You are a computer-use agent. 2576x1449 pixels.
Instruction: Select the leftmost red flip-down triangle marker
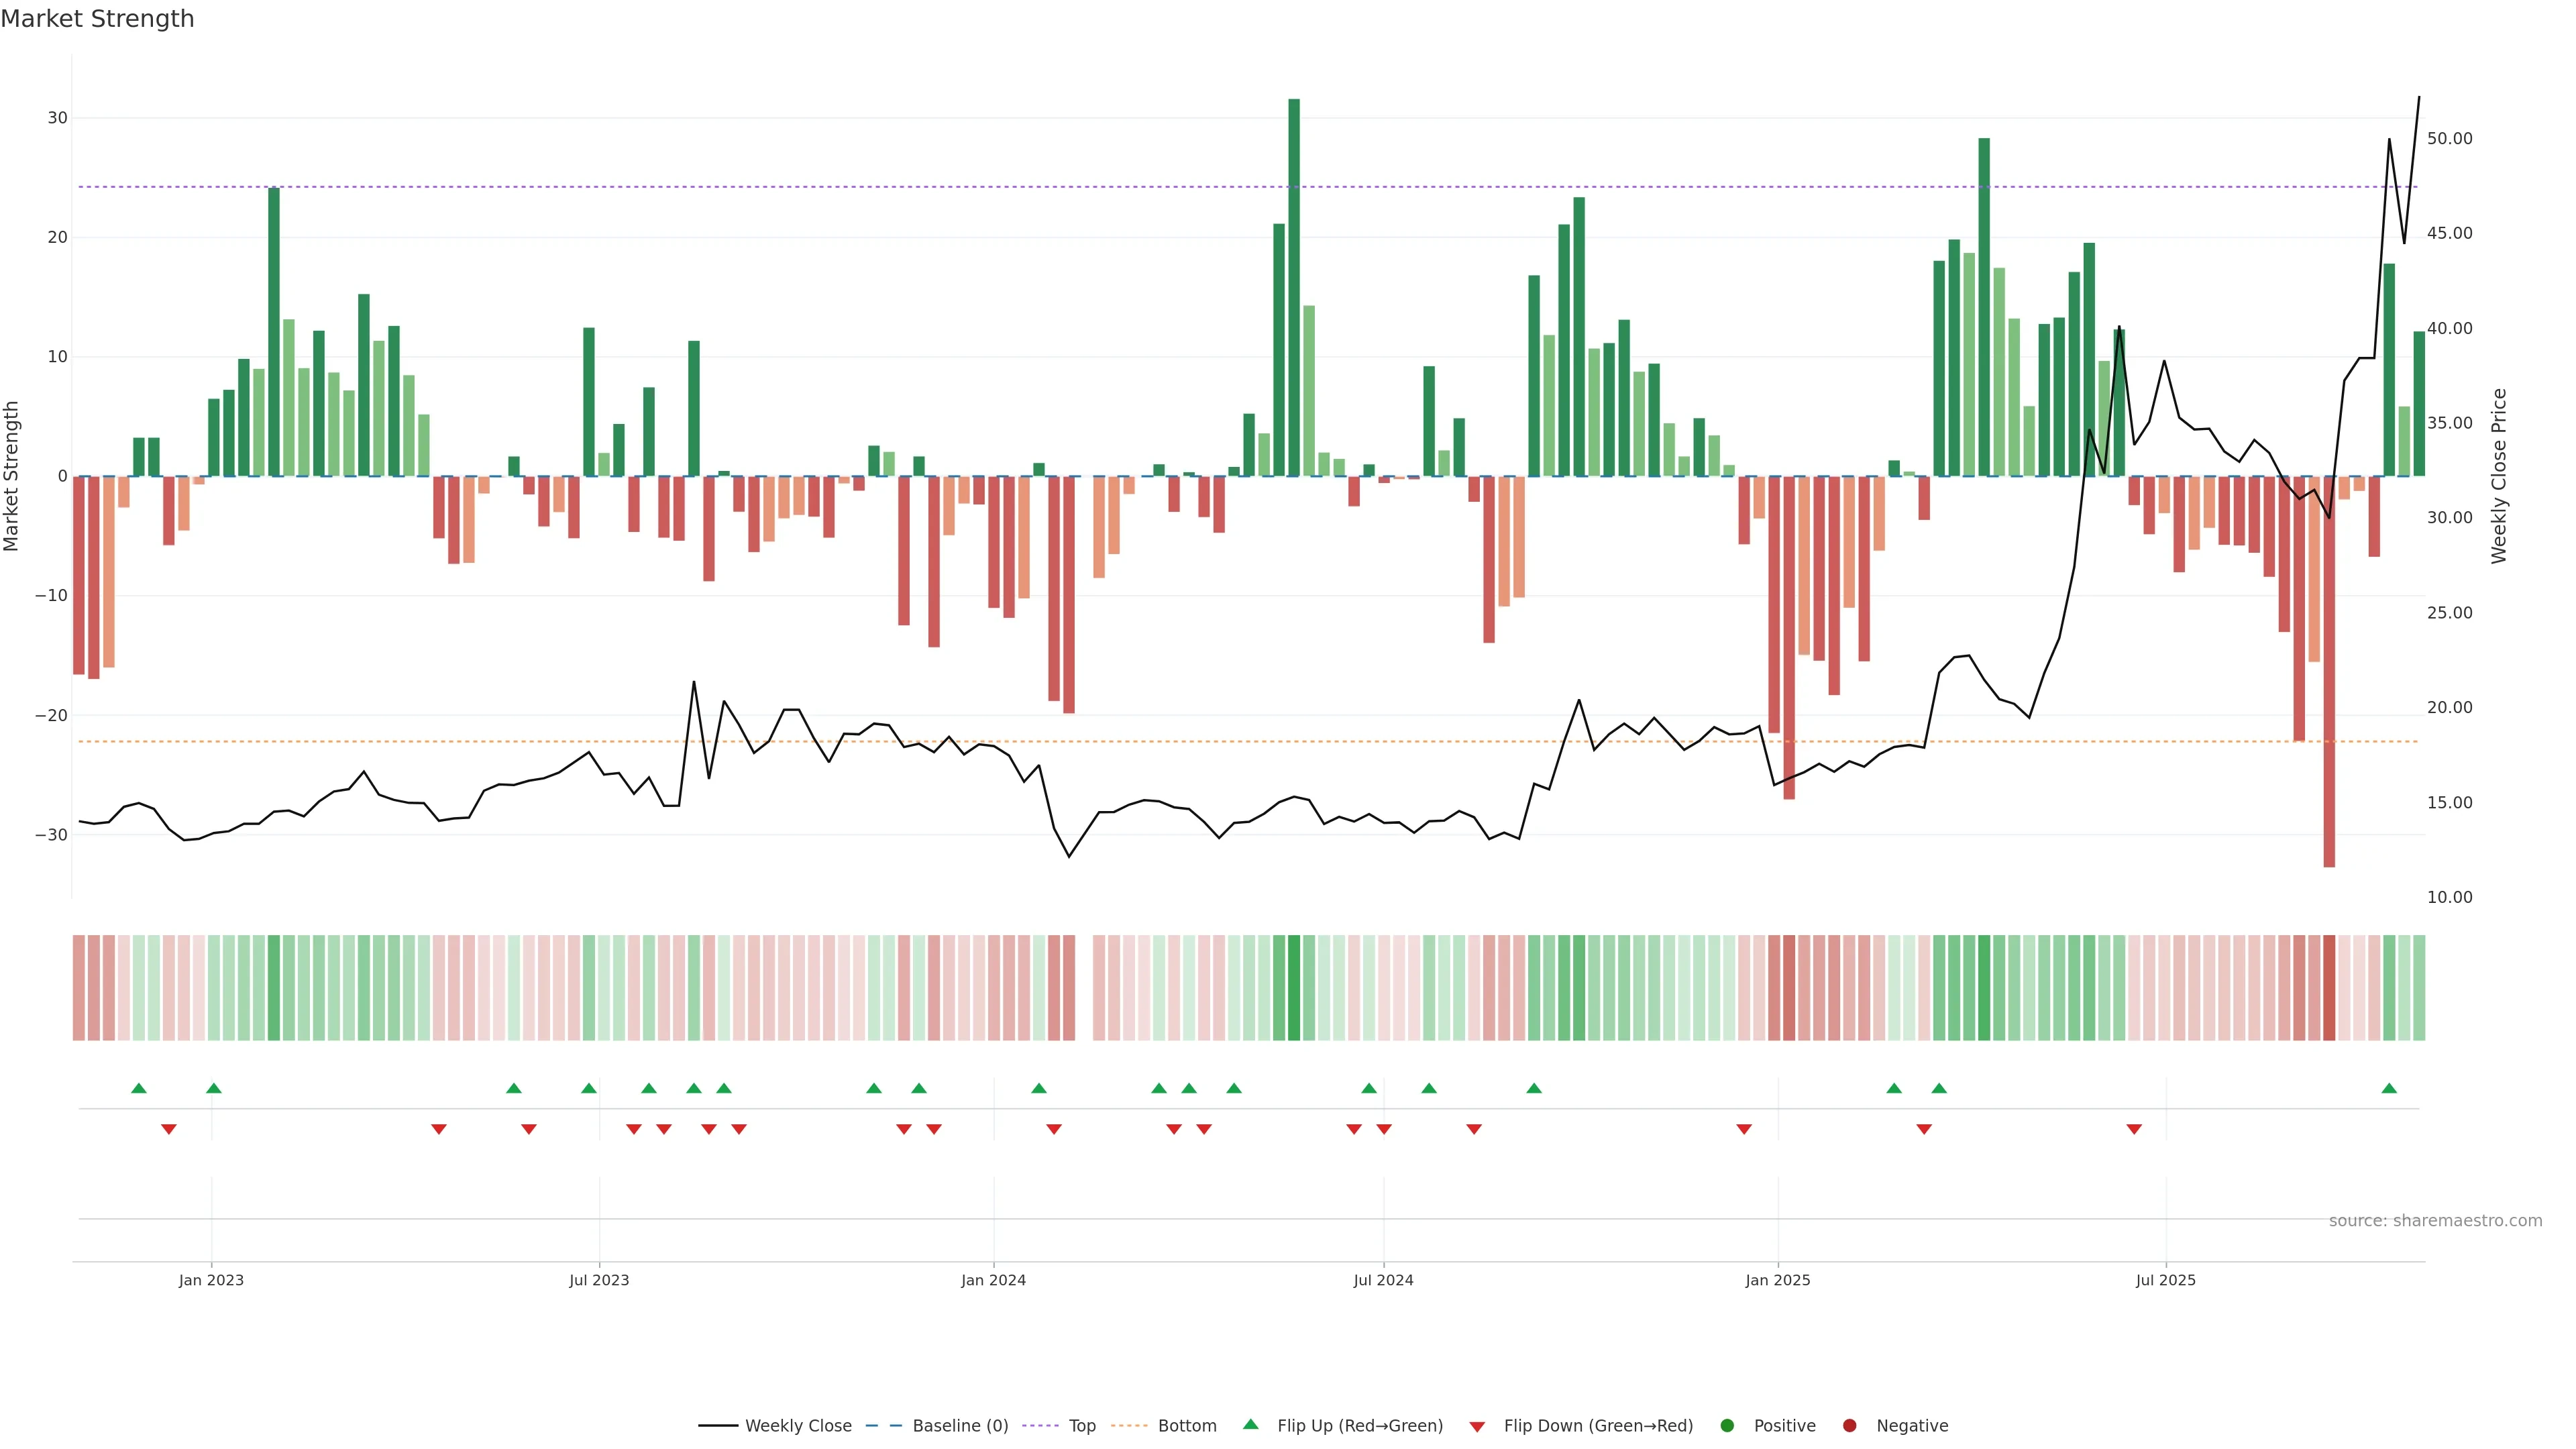[x=169, y=1129]
